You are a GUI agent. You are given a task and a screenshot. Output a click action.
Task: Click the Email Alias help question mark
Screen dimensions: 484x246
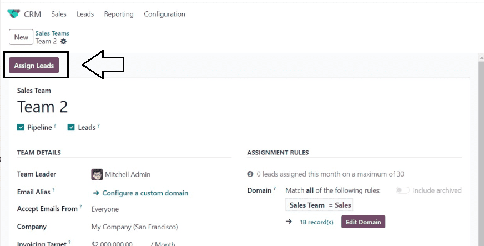click(x=54, y=191)
